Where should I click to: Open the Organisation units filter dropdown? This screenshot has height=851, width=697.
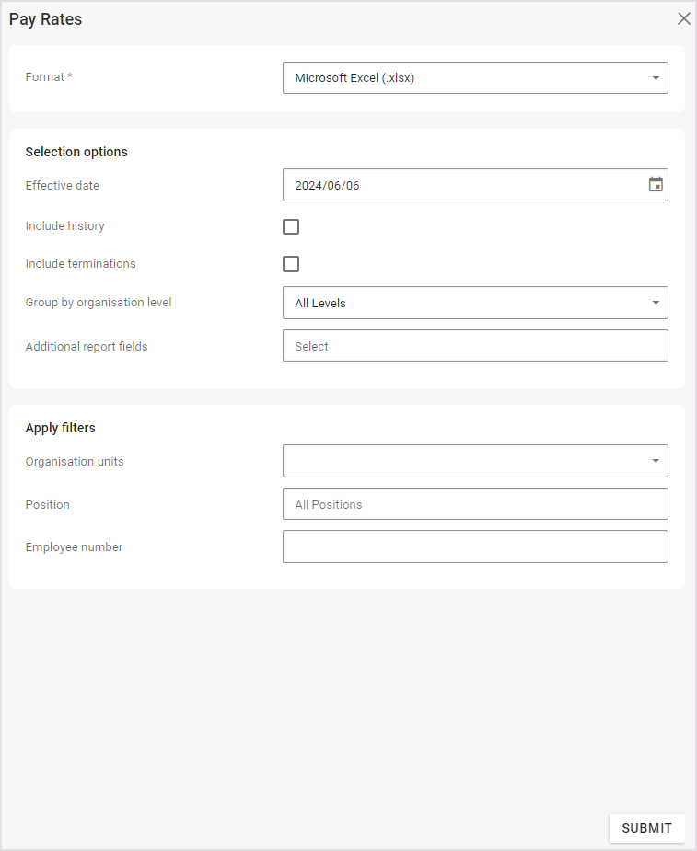pyautogui.click(x=460, y=461)
